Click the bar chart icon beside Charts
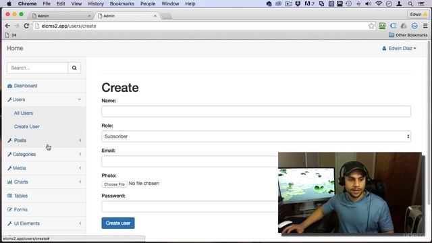The height and width of the screenshot is (243, 432). pos(9,182)
